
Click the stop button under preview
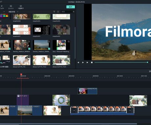pyautogui.click(x=92, y=63)
